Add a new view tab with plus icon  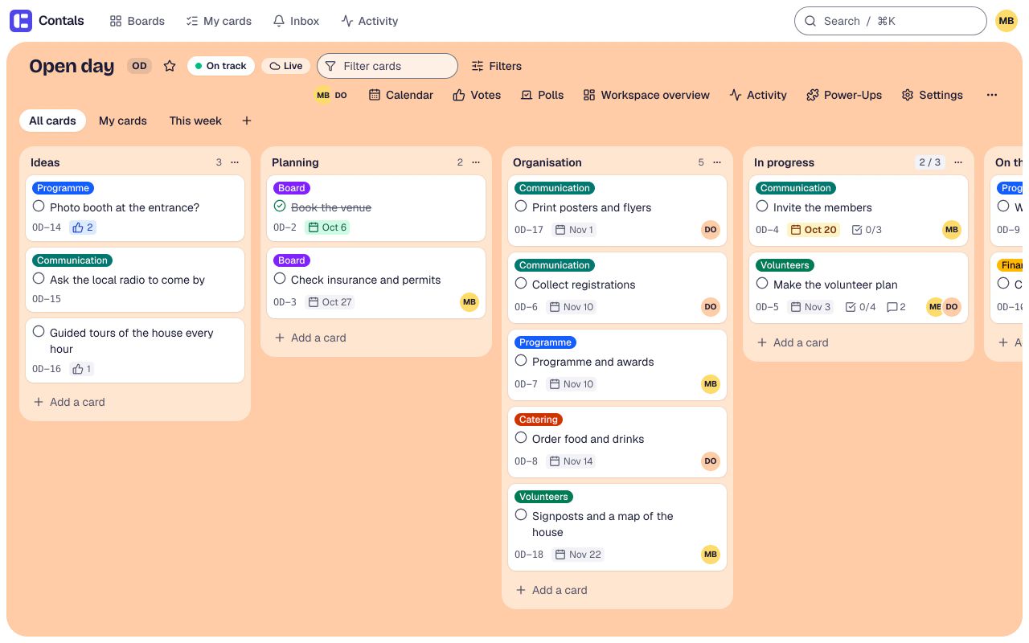[247, 121]
